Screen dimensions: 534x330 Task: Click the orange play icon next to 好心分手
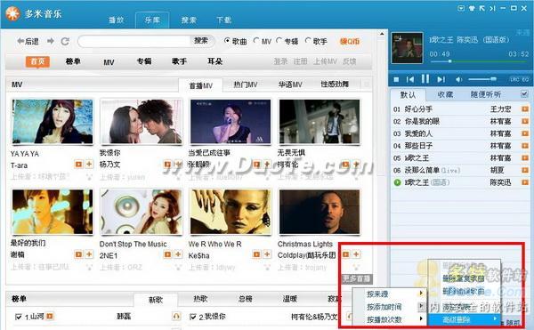tap(525, 109)
